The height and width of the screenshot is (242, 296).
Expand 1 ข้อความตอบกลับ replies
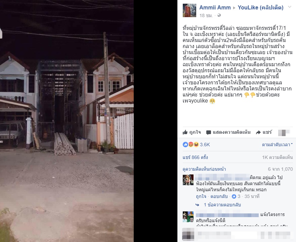point(222,205)
